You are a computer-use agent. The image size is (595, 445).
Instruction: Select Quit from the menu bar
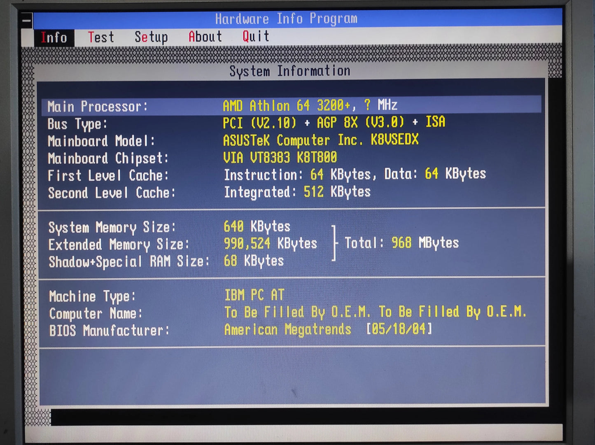[256, 36]
